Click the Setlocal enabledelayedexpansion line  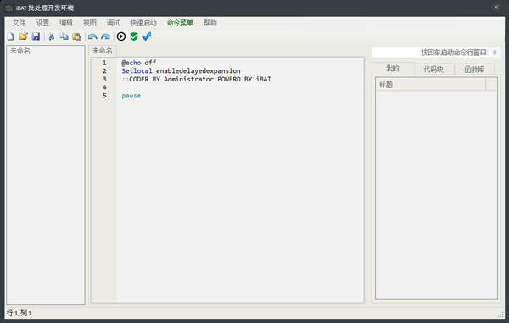pos(181,70)
